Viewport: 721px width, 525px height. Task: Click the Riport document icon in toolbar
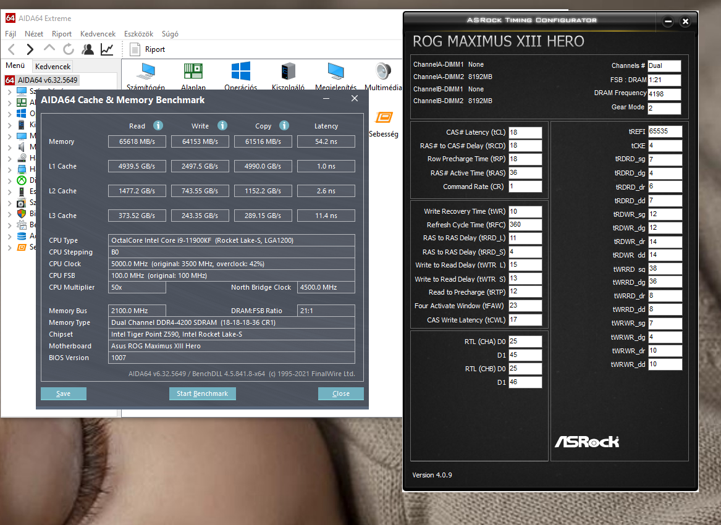[135, 49]
